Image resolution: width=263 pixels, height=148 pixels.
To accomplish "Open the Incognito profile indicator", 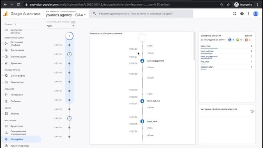I will (x=243, y=5).
